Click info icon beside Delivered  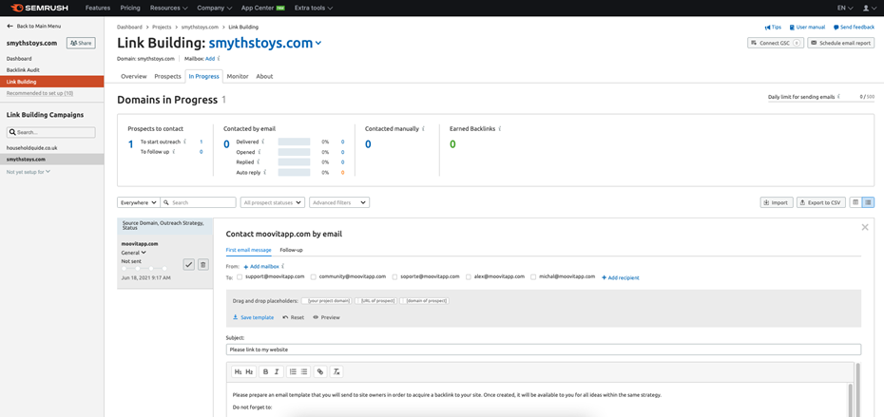pyautogui.click(x=262, y=142)
